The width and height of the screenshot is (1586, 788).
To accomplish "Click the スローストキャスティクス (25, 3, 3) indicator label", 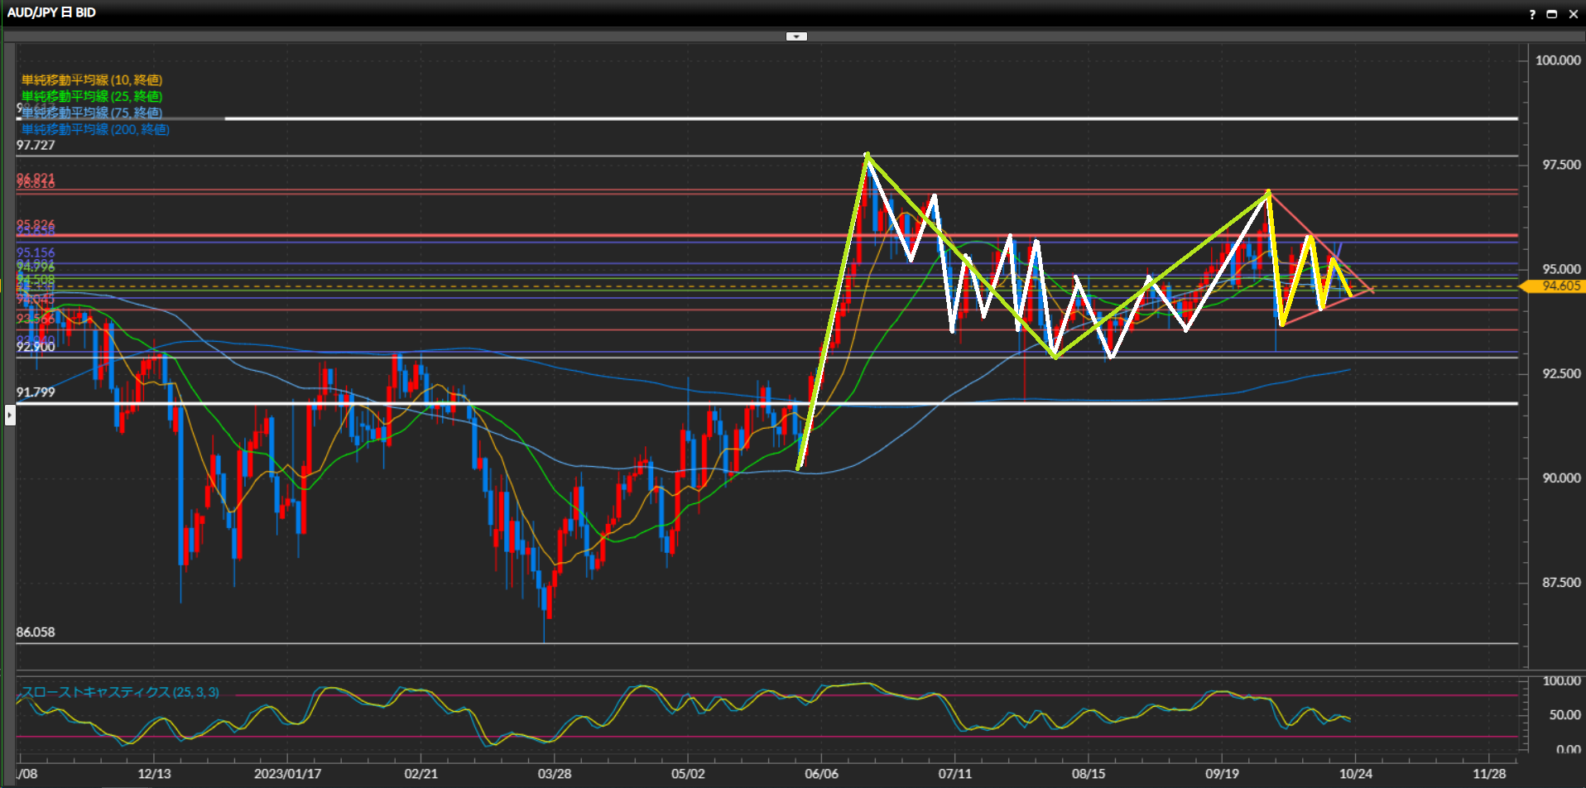I will pos(121,692).
